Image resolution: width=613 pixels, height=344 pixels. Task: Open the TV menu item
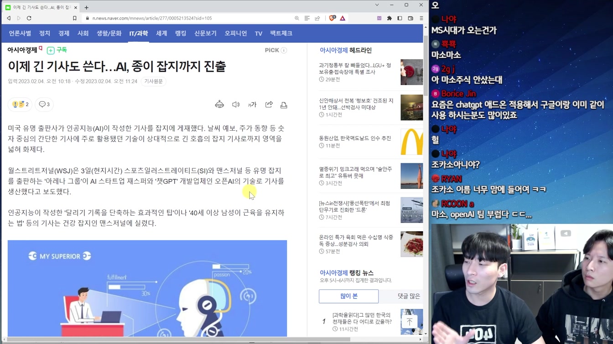coord(259,33)
